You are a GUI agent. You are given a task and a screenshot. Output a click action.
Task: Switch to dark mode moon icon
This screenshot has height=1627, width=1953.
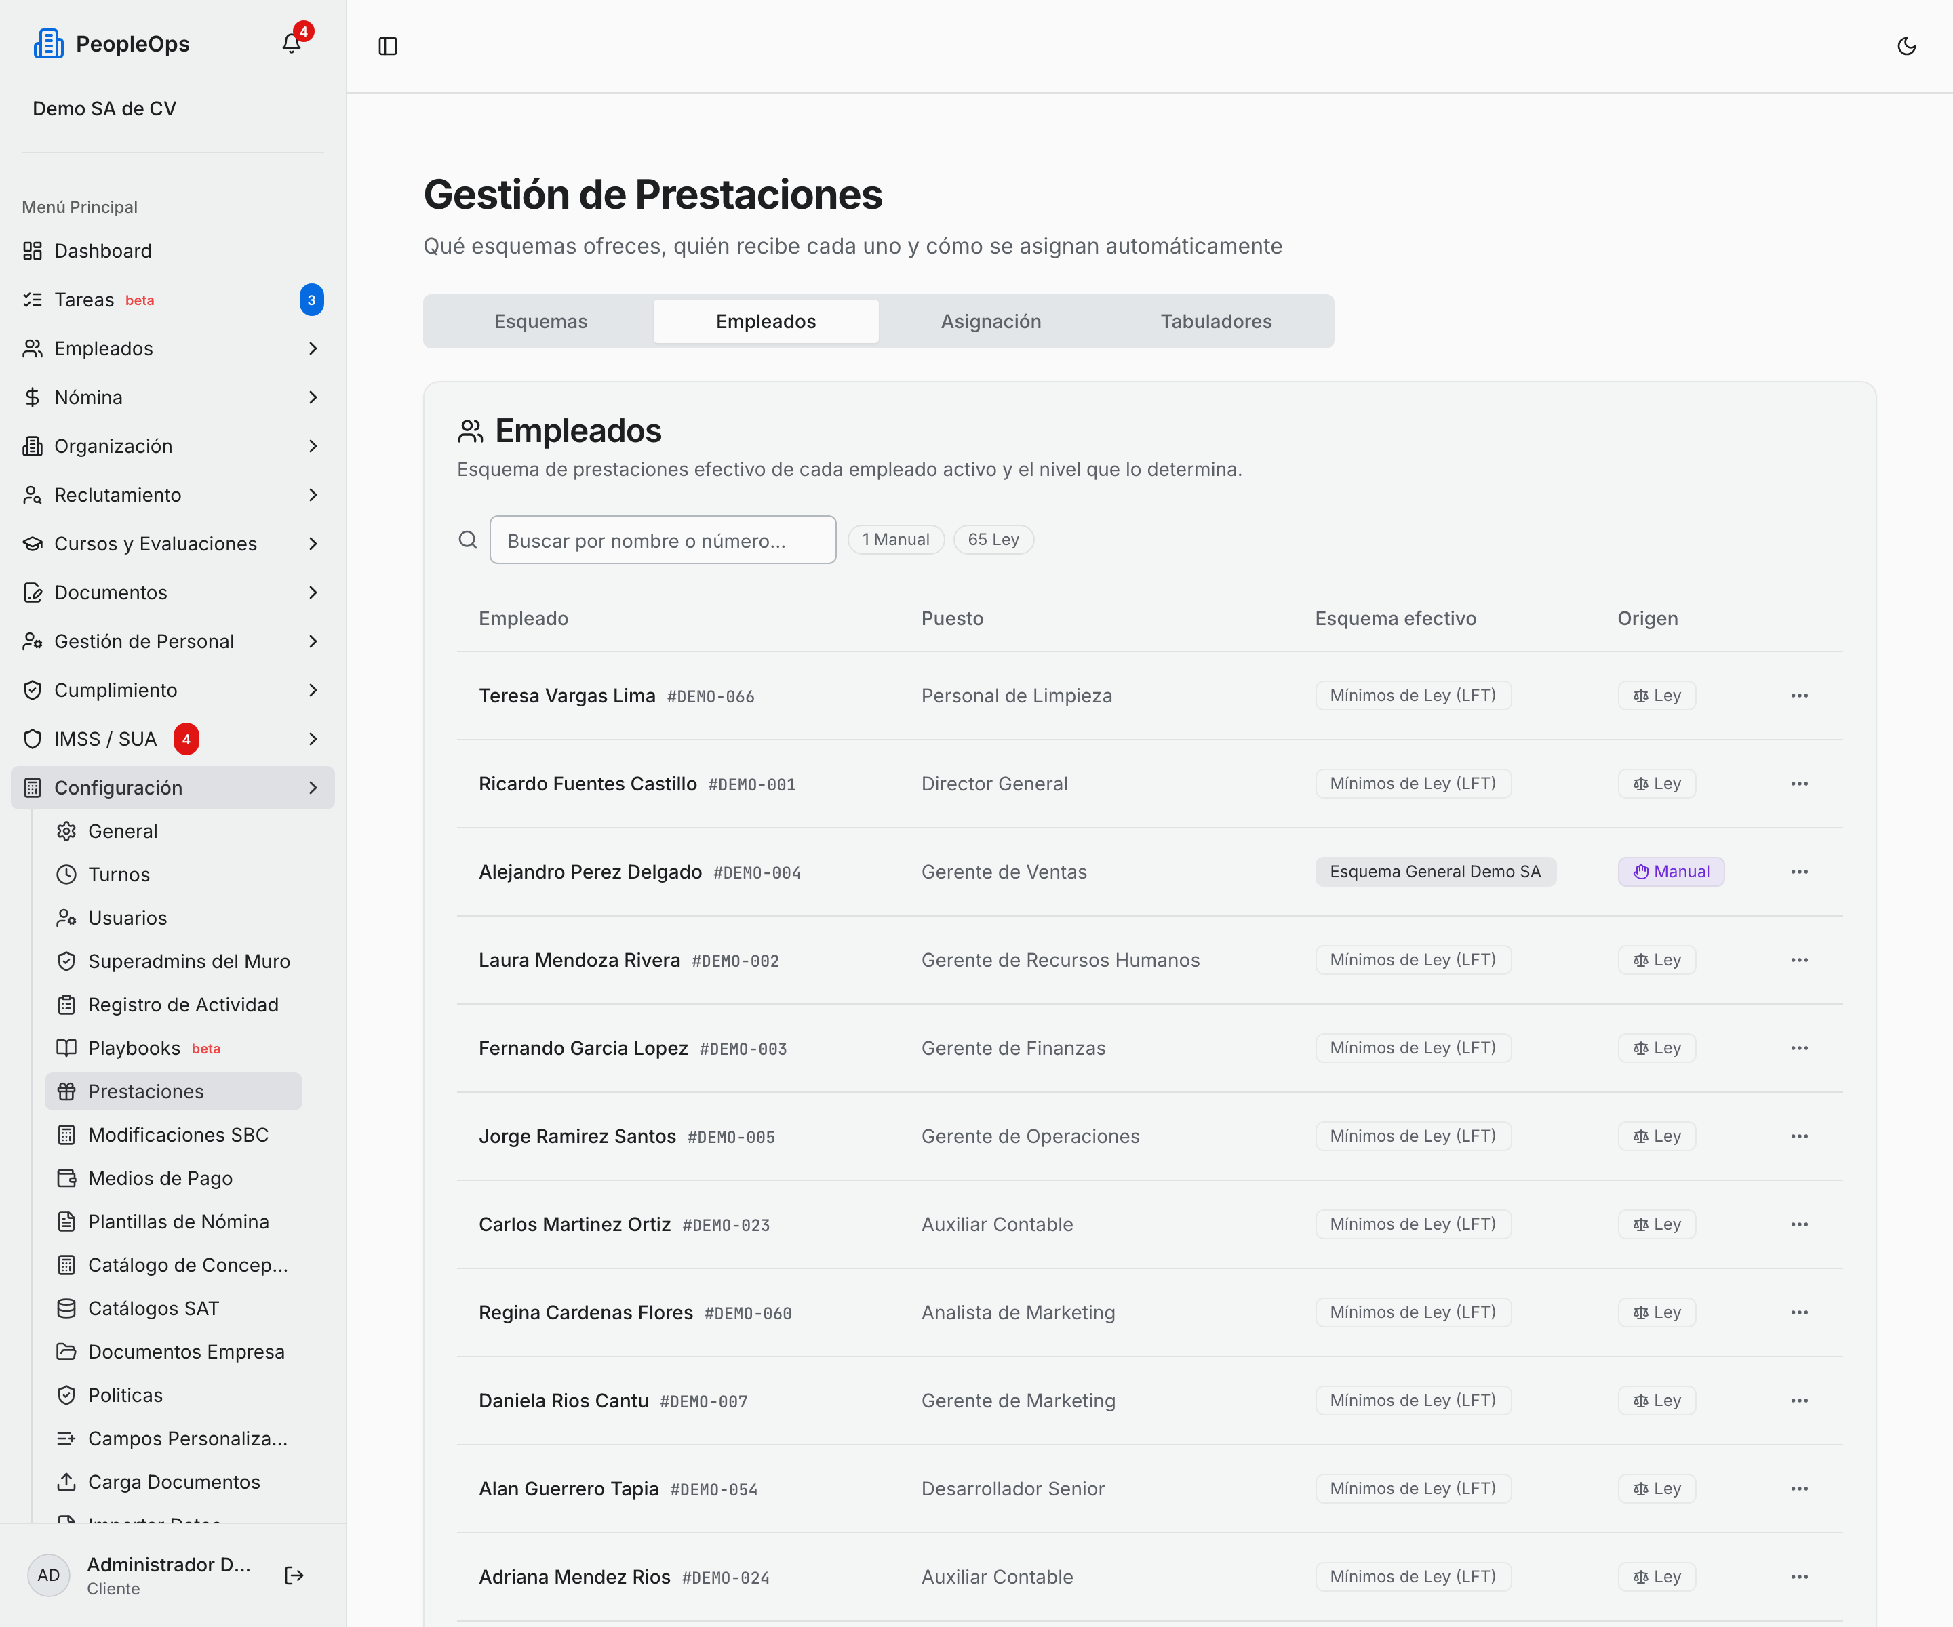pos(1906,45)
